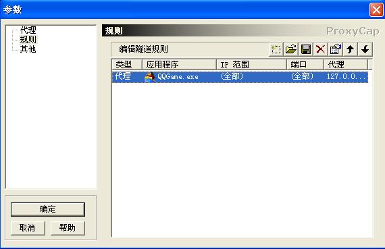Screen dimensions: 385x249
Task: Move rule down with down arrow
Action: click(x=365, y=49)
